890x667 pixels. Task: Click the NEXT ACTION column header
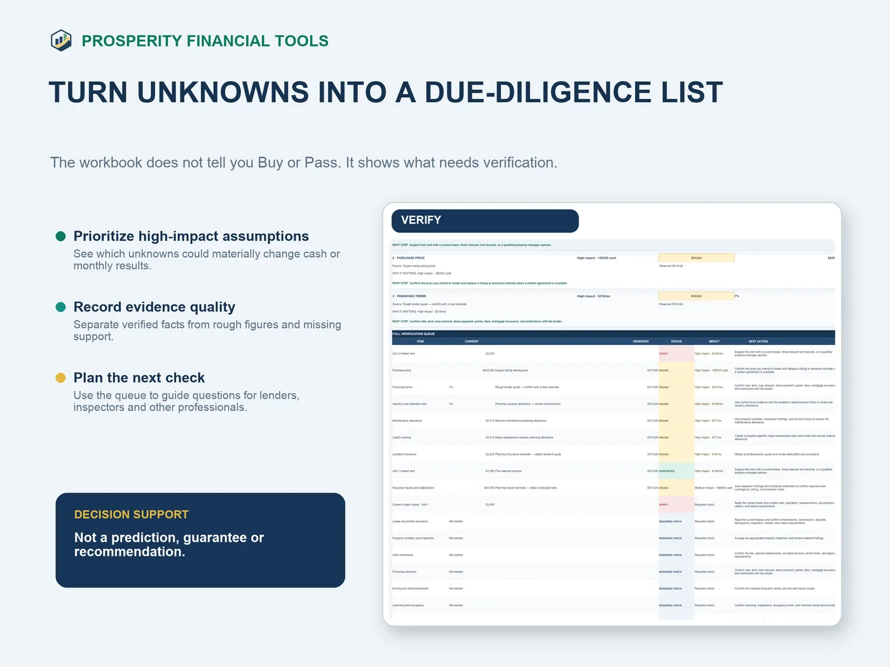pyautogui.click(x=758, y=341)
